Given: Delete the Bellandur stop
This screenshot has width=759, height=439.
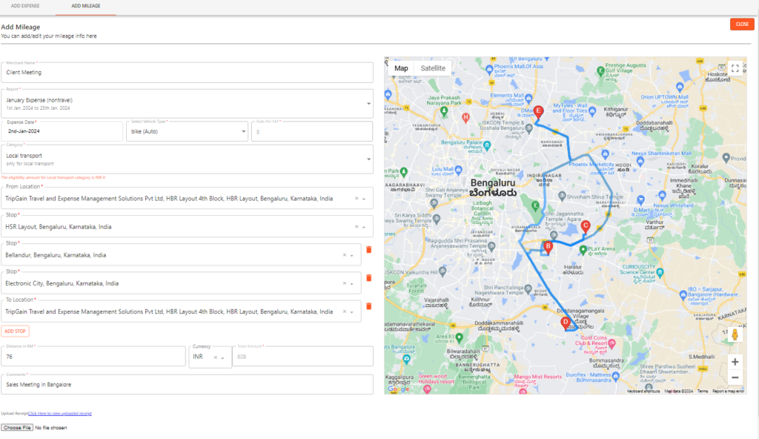Looking at the screenshot, I should [369, 250].
